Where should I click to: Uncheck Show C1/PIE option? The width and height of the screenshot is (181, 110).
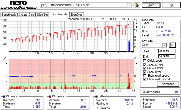[x=144, y=65]
